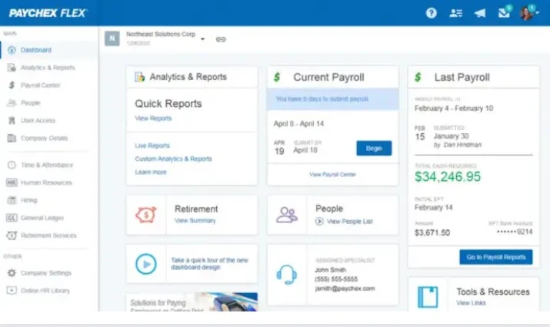Open the help question mark icon
Screen dimensions: 550x327
pyautogui.click(x=431, y=13)
